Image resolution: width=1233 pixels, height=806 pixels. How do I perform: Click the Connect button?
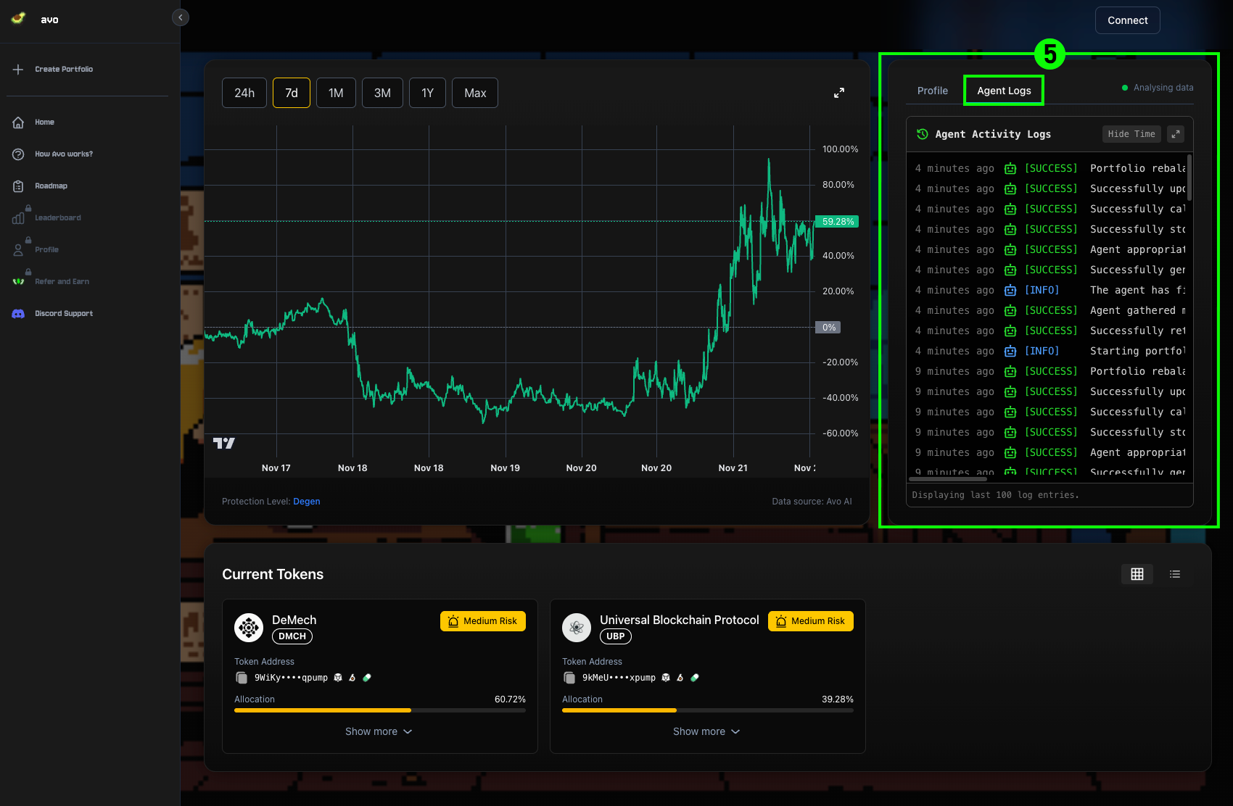point(1127,20)
